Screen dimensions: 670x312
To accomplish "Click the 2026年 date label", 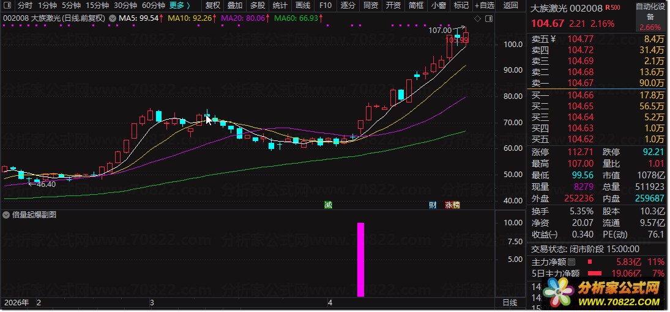I will point(17,303).
